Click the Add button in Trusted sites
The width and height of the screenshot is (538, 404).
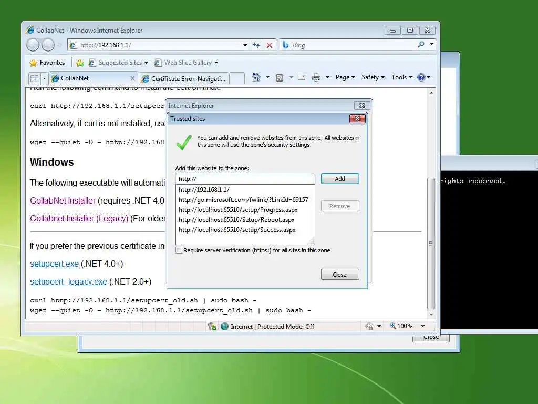340,179
